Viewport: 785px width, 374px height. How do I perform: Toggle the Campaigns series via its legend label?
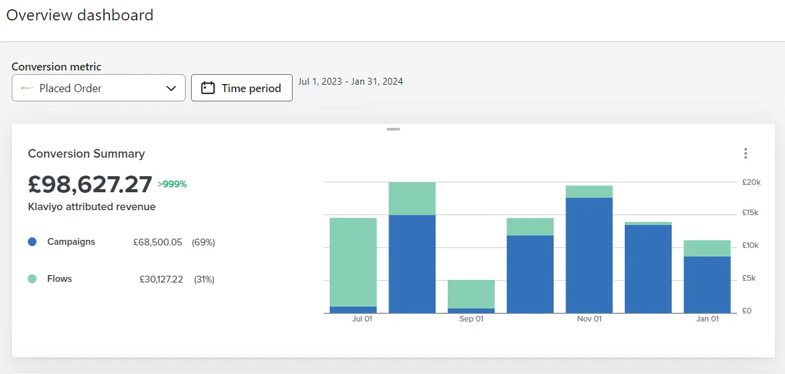pos(71,242)
